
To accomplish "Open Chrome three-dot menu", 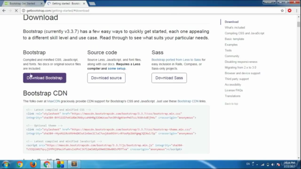I will (x=297, y=10).
